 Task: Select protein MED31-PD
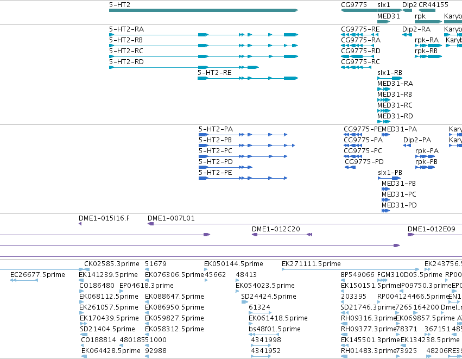click(385, 211)
